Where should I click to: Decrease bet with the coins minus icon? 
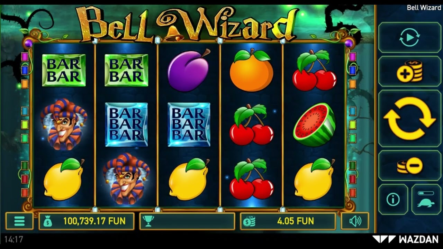[x=410, y=166]
